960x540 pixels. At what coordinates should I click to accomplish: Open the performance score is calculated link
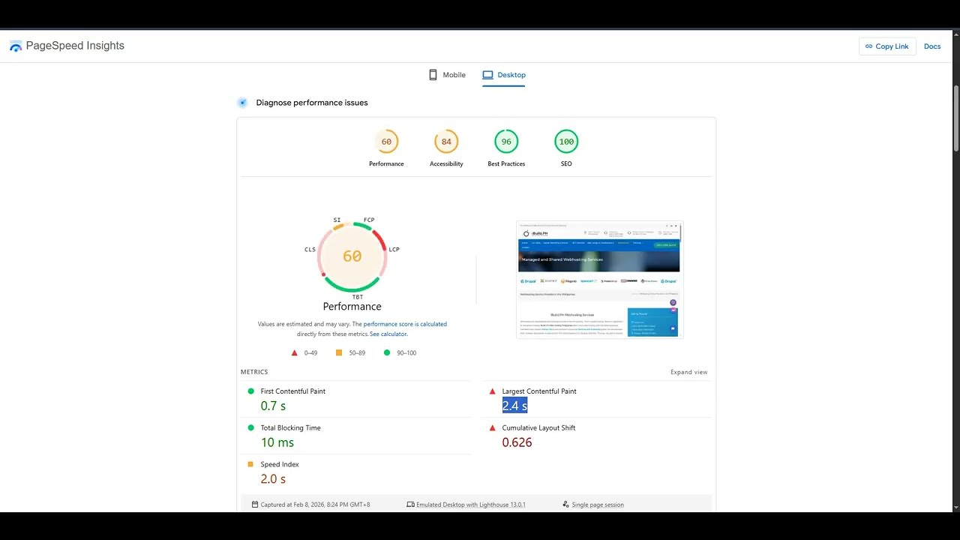[405, 324]
